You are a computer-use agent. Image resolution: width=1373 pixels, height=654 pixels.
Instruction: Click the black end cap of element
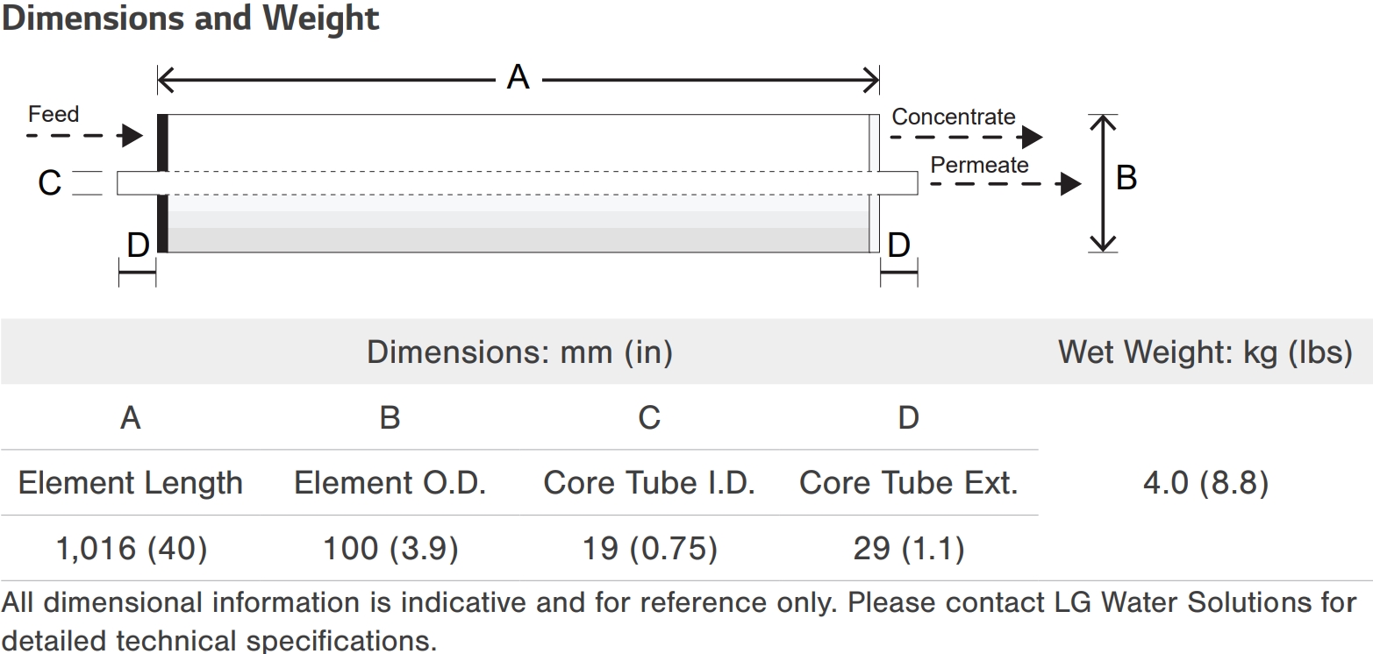(x=162, y=183)
